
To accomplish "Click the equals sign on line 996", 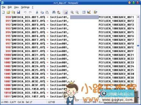I will click(x=47, y=40).
